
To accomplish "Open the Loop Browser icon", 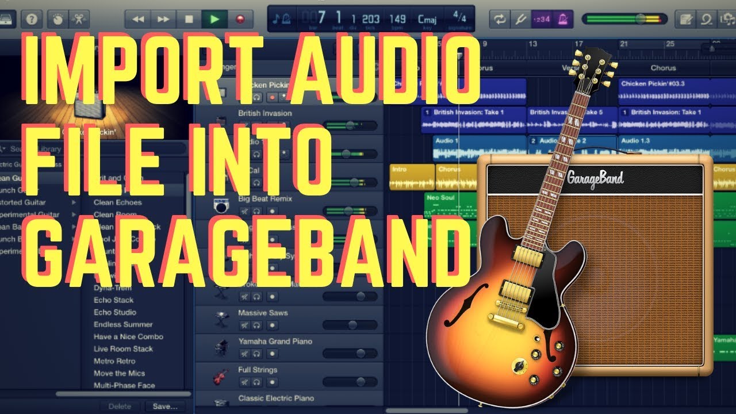I will point(706,19).
